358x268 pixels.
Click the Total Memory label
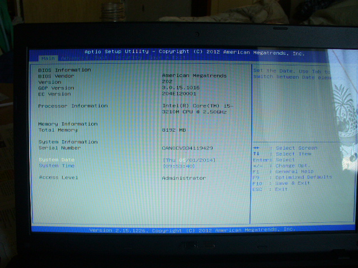point(58,130)
